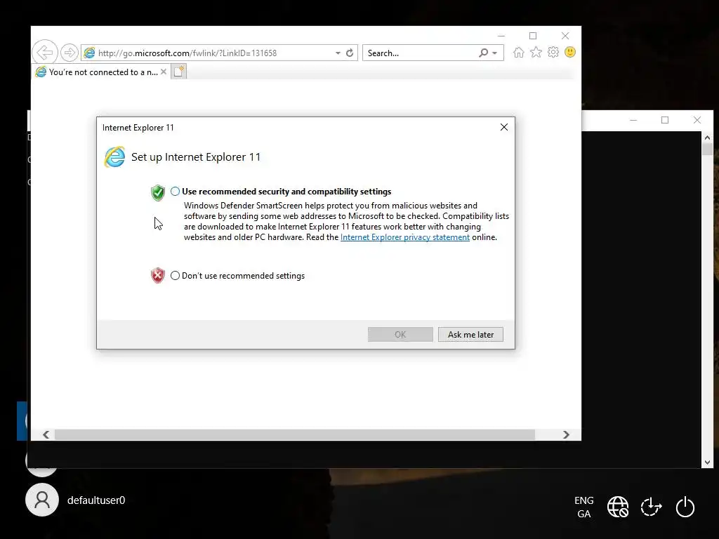Select 'Don't use recommended settings' radio

(175, 275)
